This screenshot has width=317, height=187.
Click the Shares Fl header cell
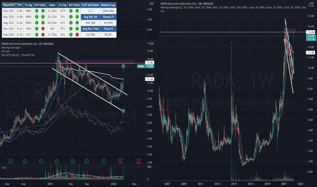coord(108,17)
